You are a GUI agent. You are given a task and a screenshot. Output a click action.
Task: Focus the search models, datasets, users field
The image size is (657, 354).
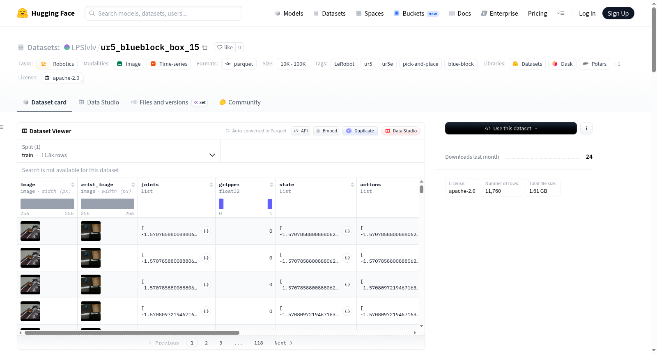[x=163, y=13]
